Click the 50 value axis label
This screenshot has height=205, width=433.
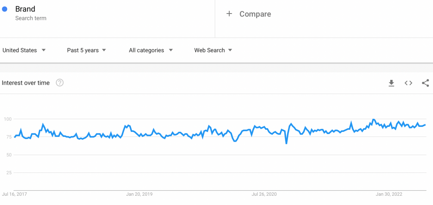[x=9, y=155]
